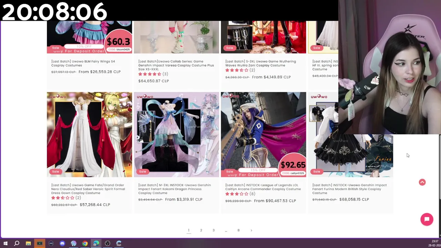Click price From $4,149.89 CLP
441x248 pixels.
271,77
